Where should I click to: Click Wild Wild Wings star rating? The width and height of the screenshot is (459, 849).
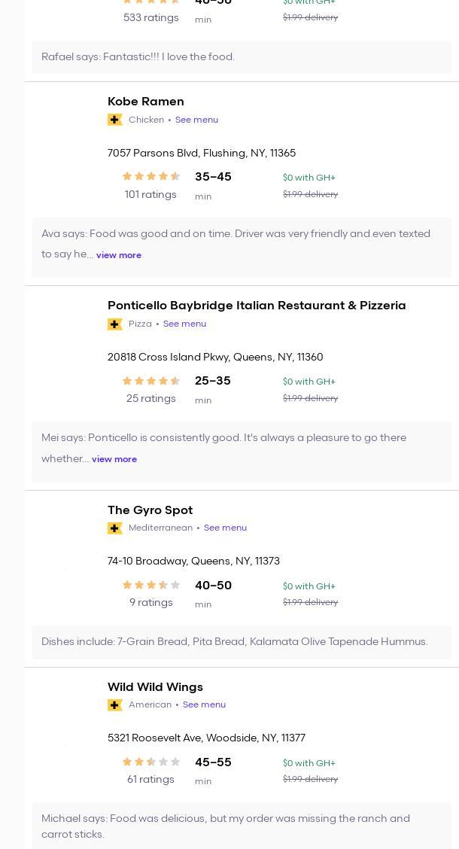pos(150,762)
